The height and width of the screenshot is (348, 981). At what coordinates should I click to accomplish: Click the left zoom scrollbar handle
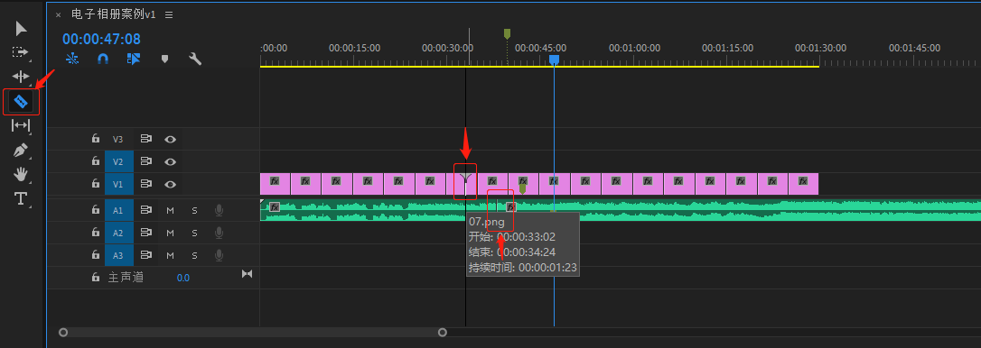click(63, 333)
